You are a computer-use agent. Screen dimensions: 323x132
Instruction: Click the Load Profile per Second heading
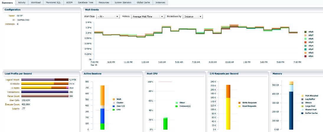coord(18,73)
